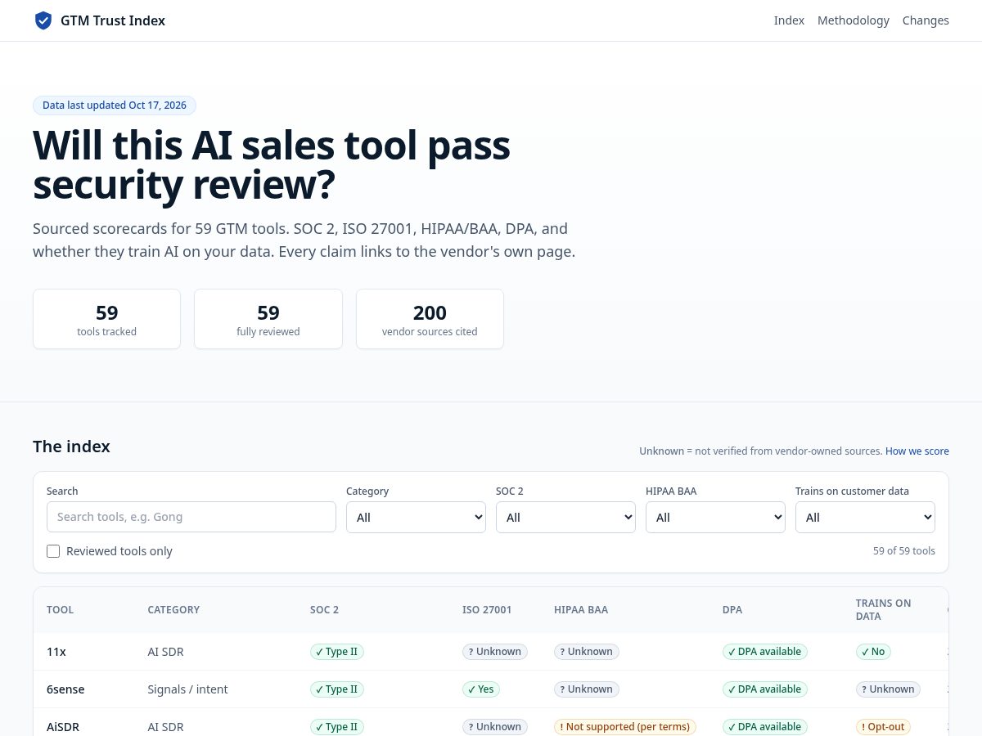Click the GTM Trust Index shield logo
Screen dimensions: 982x736
coord(43,20)
